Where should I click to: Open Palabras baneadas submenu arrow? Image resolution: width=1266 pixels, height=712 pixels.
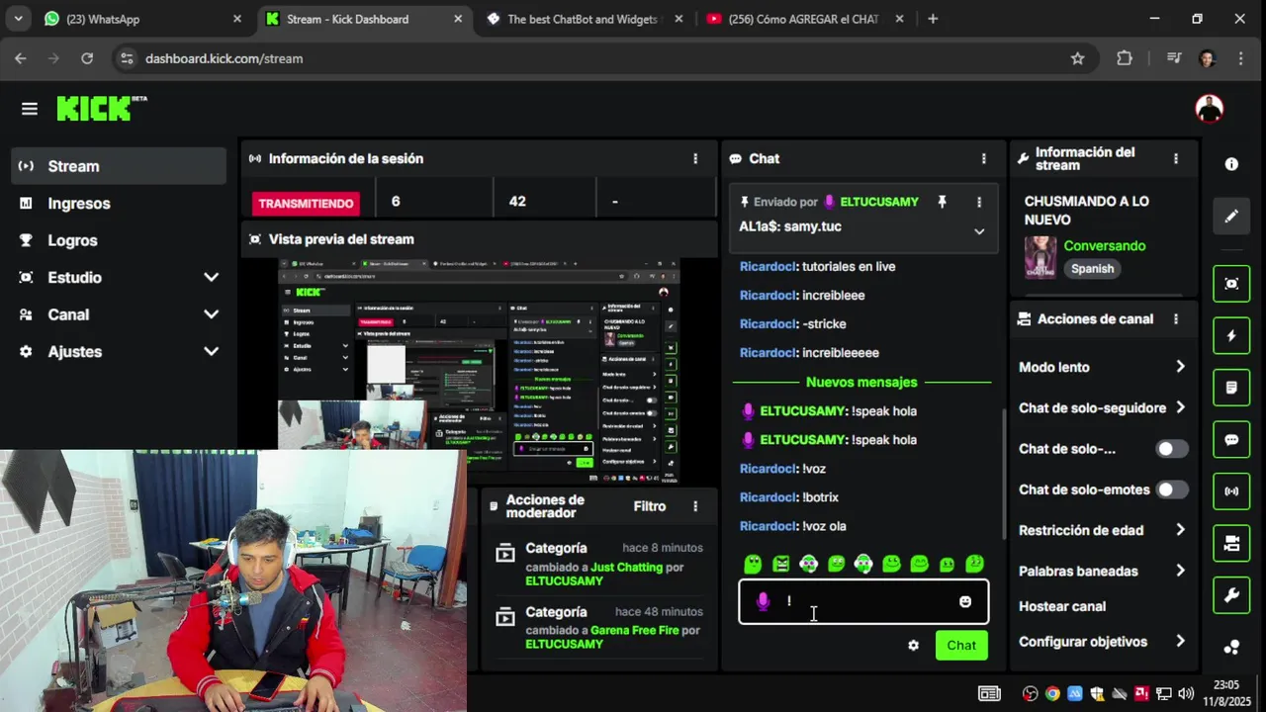click(1180, 571)
